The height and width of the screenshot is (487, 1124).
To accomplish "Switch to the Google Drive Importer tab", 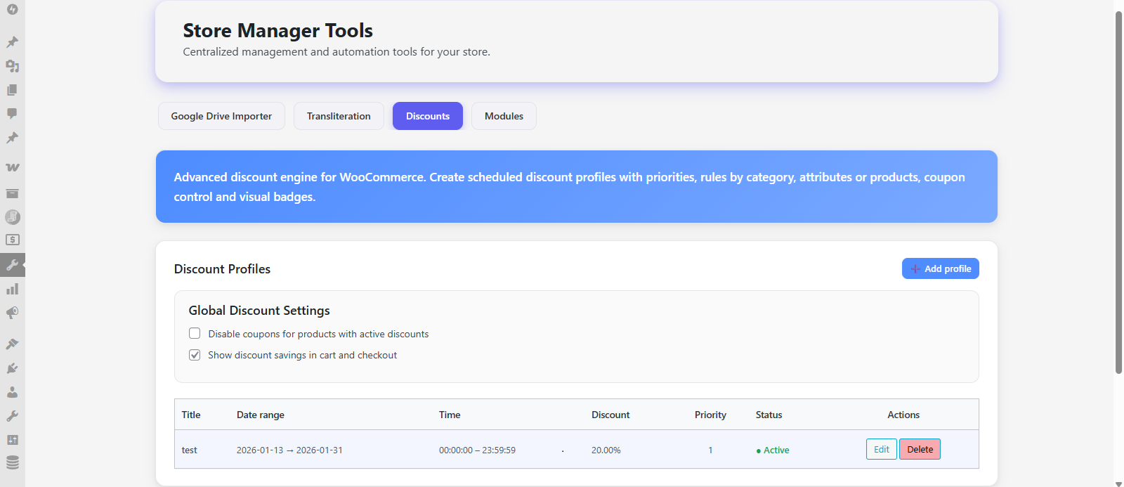I will point(221,116).
